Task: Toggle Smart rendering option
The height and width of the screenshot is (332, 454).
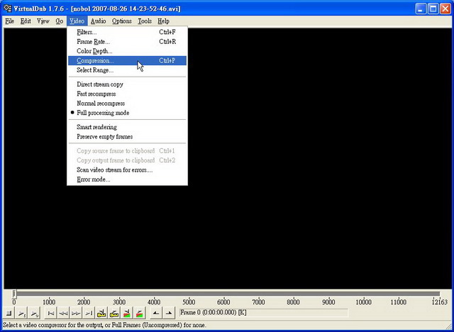Action: point(127,127)
